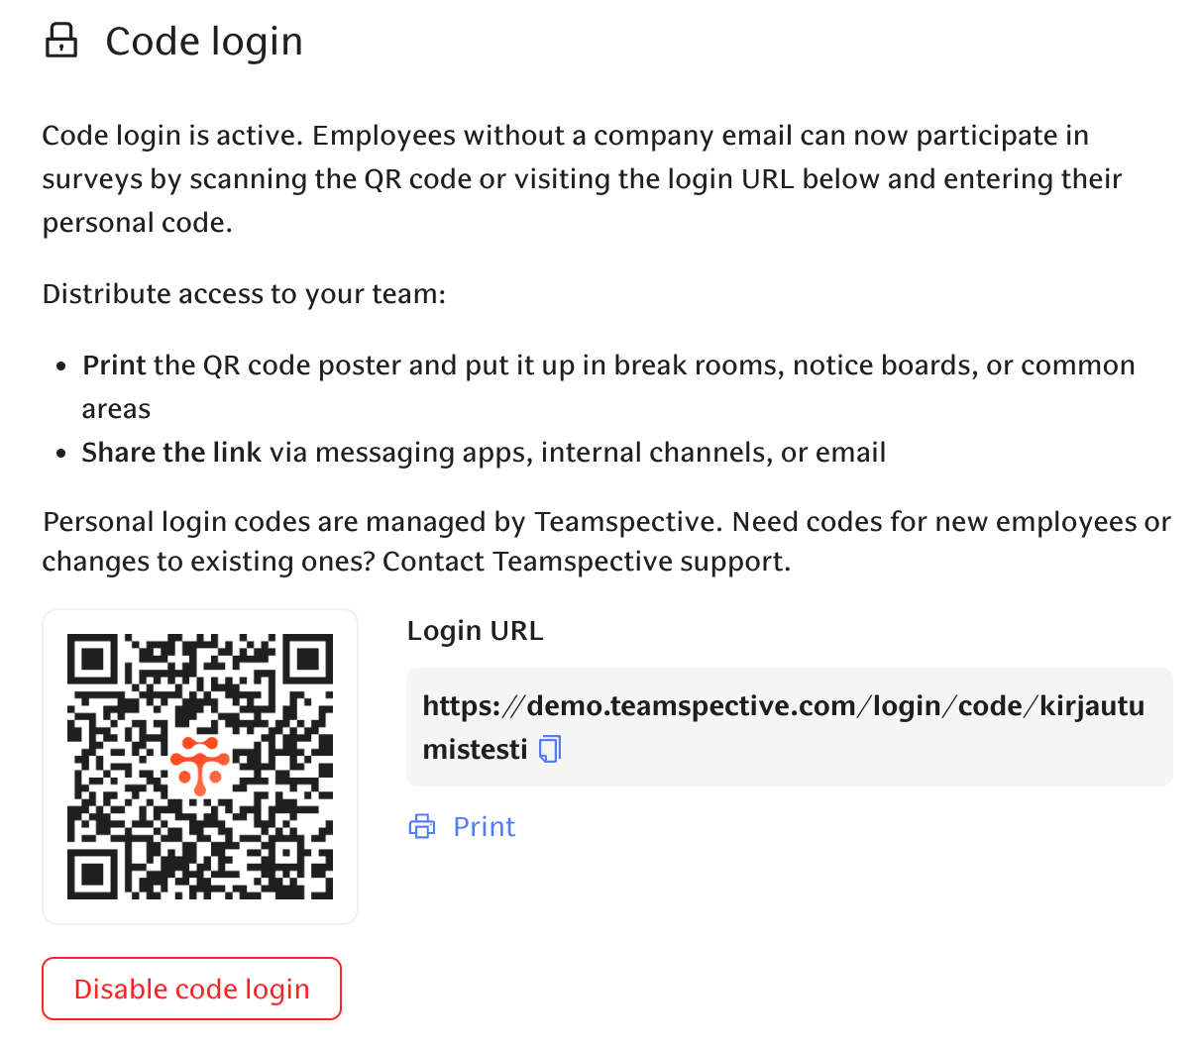Click the bold "Print" word in the bullet list
The width and height of the screenshot is (1199, 1048).
click(114, 366)
